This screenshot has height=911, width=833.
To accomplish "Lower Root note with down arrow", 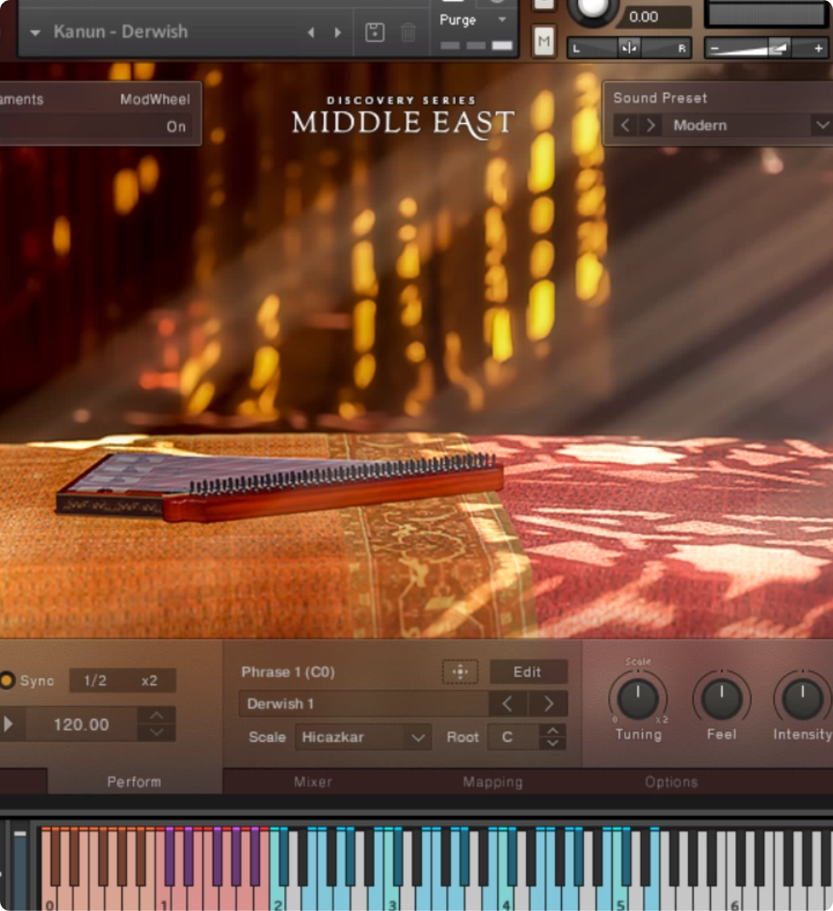I will pos(552,743).
